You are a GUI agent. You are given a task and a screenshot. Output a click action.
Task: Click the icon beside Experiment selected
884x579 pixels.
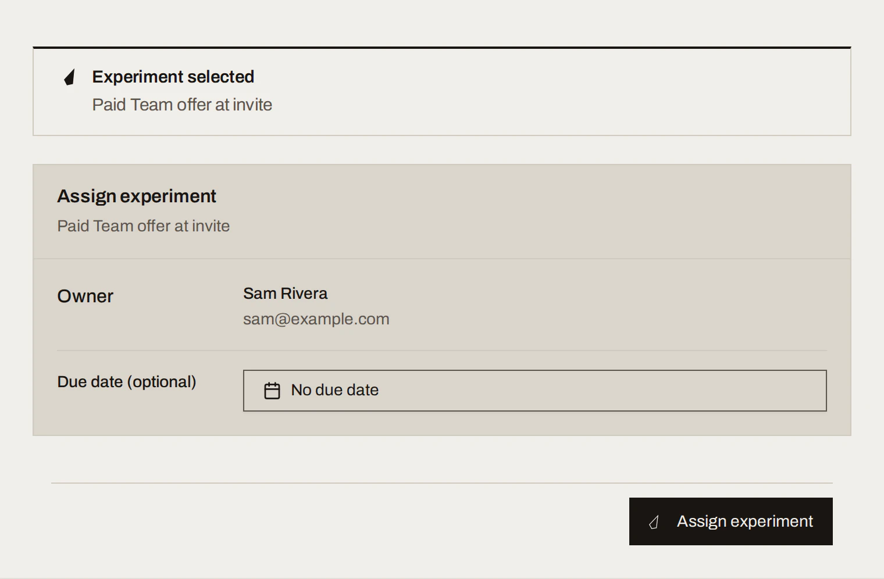69,77
